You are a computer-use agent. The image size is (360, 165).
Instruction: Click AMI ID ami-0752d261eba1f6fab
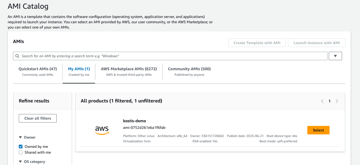click(144, 128)
